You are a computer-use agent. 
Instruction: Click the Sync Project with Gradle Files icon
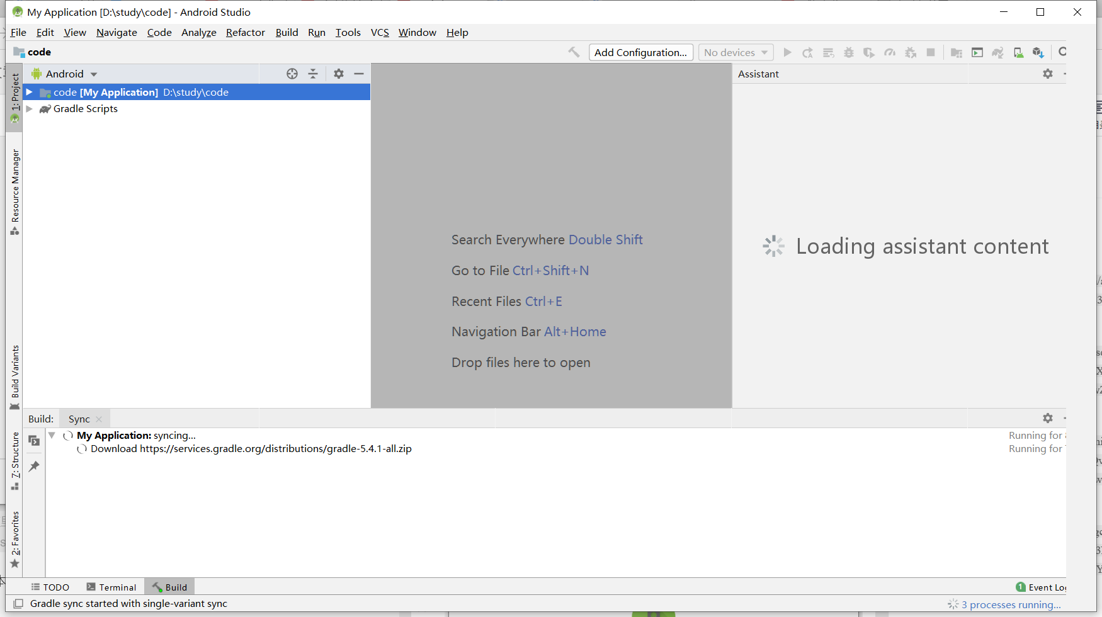click(x=997, y=52)
